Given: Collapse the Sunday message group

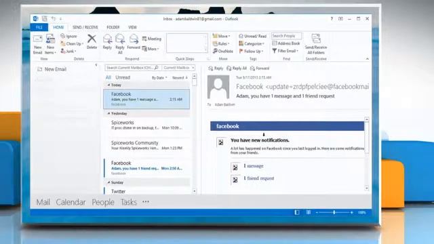Looking at the screenshot, I should click(x=108, y=182).
